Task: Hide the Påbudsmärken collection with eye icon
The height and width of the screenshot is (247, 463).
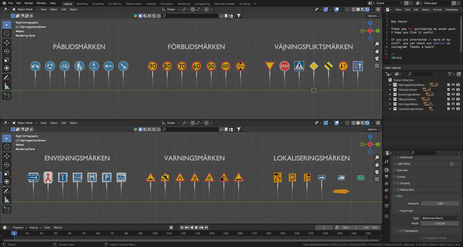Action: coord(453,99)
